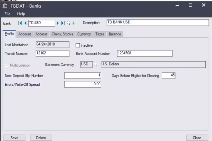Click the U.S. Dollars currency description field

coord(153,64)
